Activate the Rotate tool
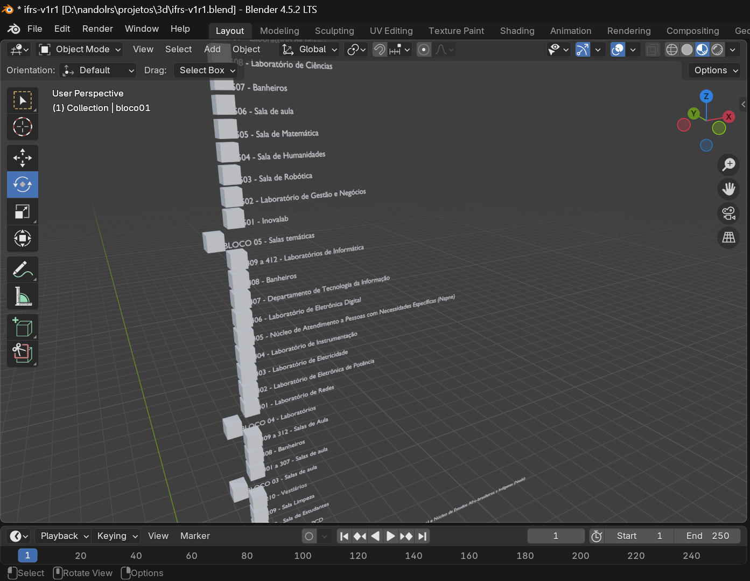The image size is (750, 581). [22, 185]
